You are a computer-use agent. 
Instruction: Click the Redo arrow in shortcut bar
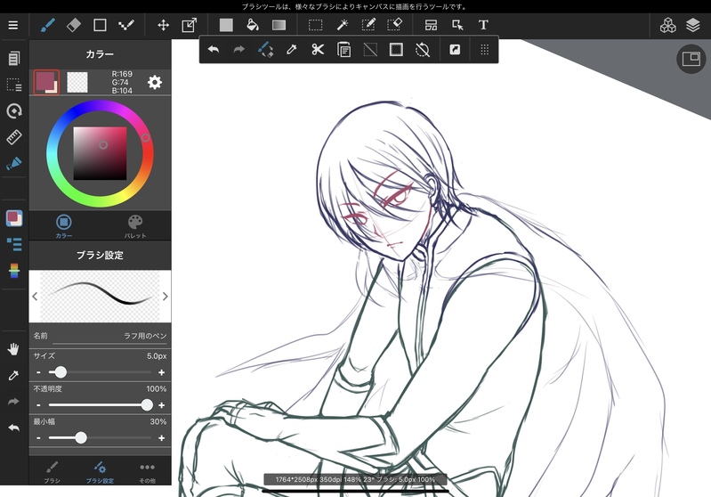[x=239, y=50]
